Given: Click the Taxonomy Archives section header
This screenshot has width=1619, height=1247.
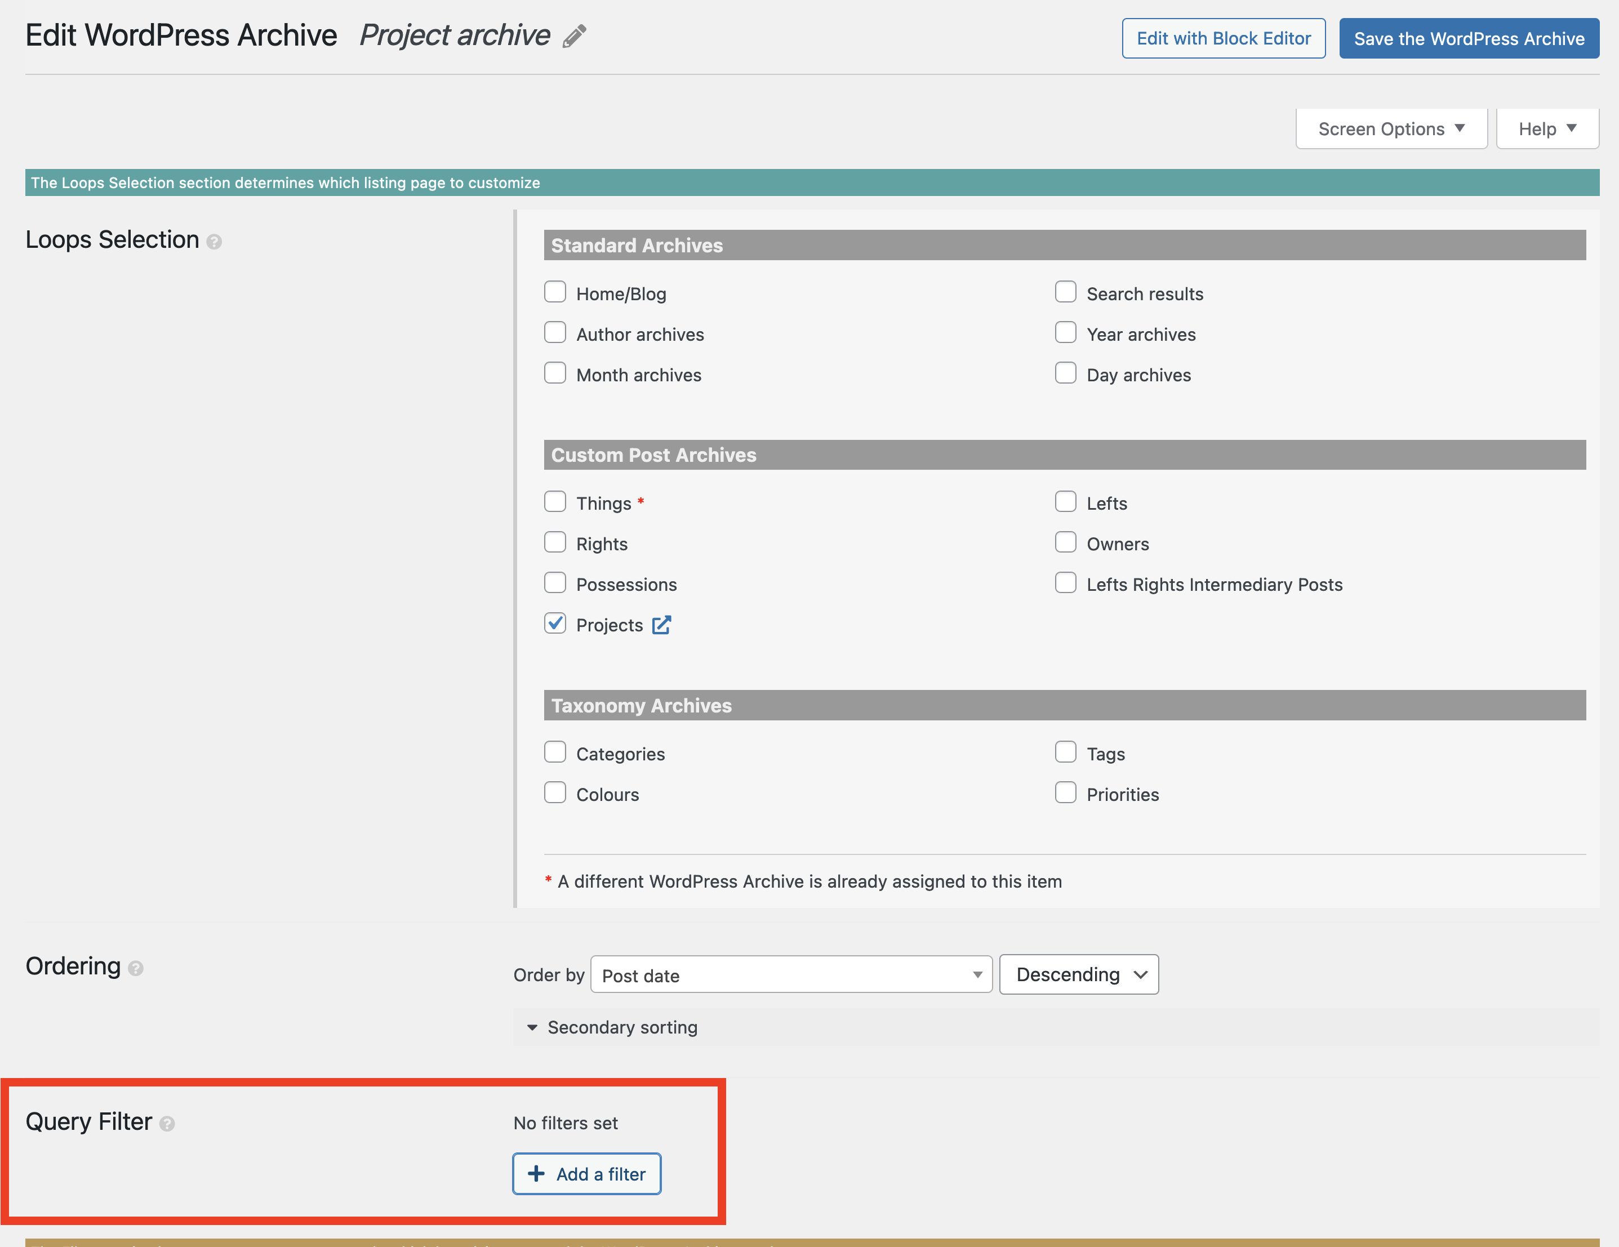Looking at the screenshot, I should (1065, 706).
